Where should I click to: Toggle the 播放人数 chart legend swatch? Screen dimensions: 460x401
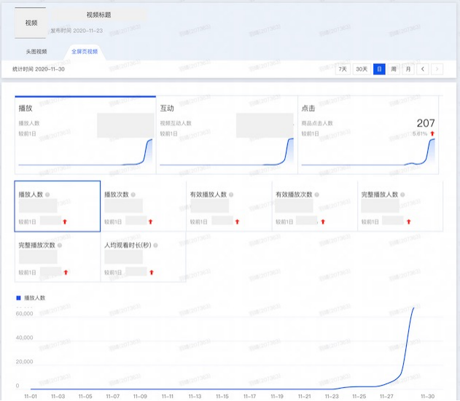tap(19, 298)
